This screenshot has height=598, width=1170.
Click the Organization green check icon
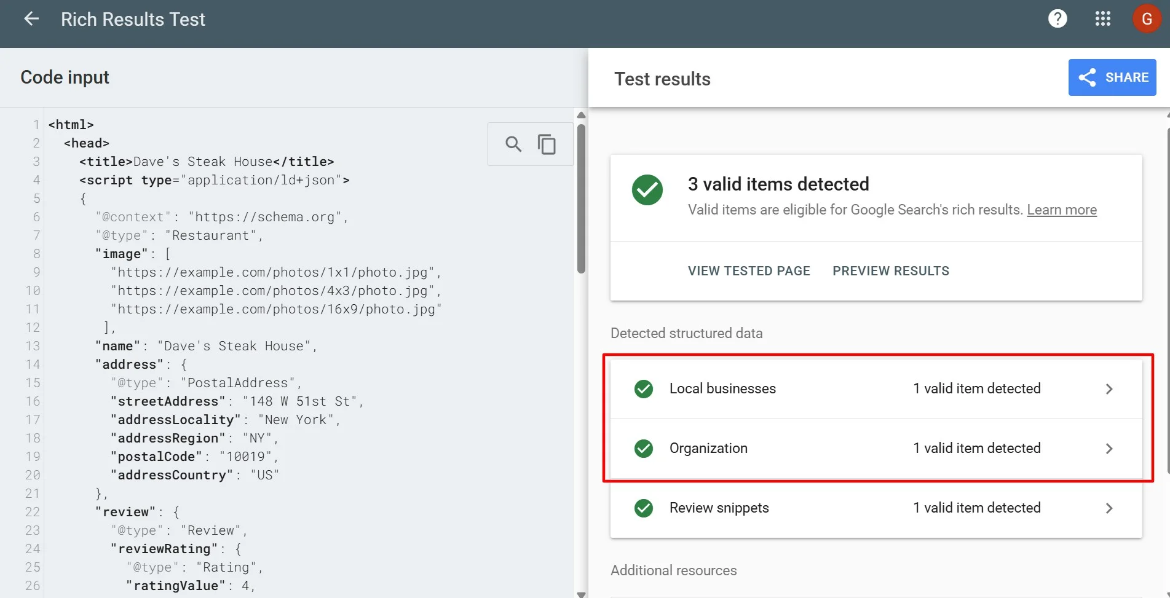[644, 449]
